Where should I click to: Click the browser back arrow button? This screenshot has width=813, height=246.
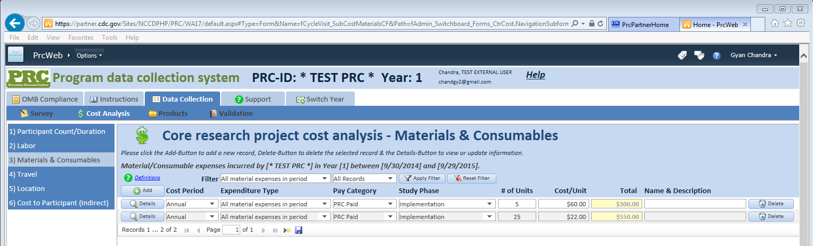point(15,23)
